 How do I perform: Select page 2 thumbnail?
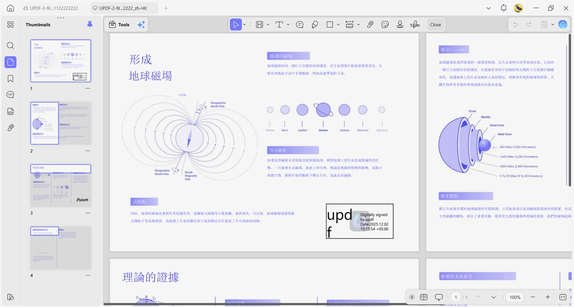tap(60, 123)
